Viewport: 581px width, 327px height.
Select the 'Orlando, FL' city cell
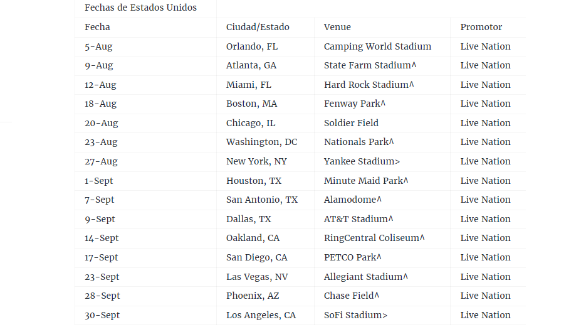[251, 46]
